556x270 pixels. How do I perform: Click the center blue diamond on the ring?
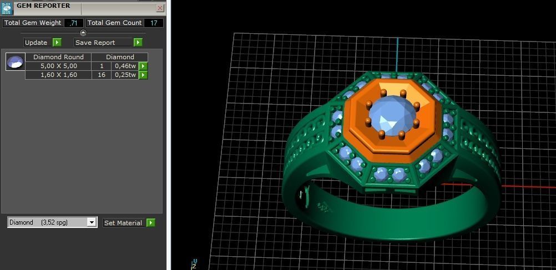click(392, 116)
